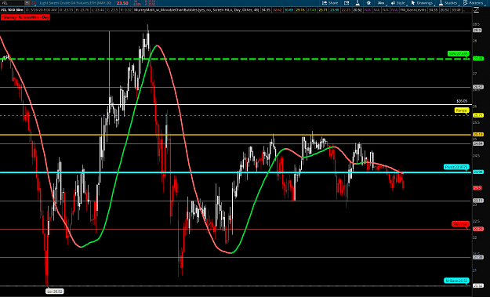Click the yellow 25.71 price axis tag

point(477,115)
